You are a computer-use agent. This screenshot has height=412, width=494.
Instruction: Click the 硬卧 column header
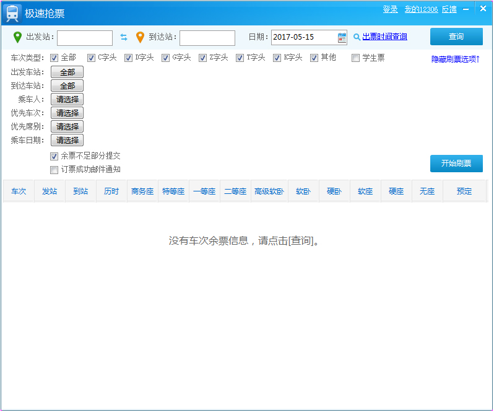coord(334,191)
